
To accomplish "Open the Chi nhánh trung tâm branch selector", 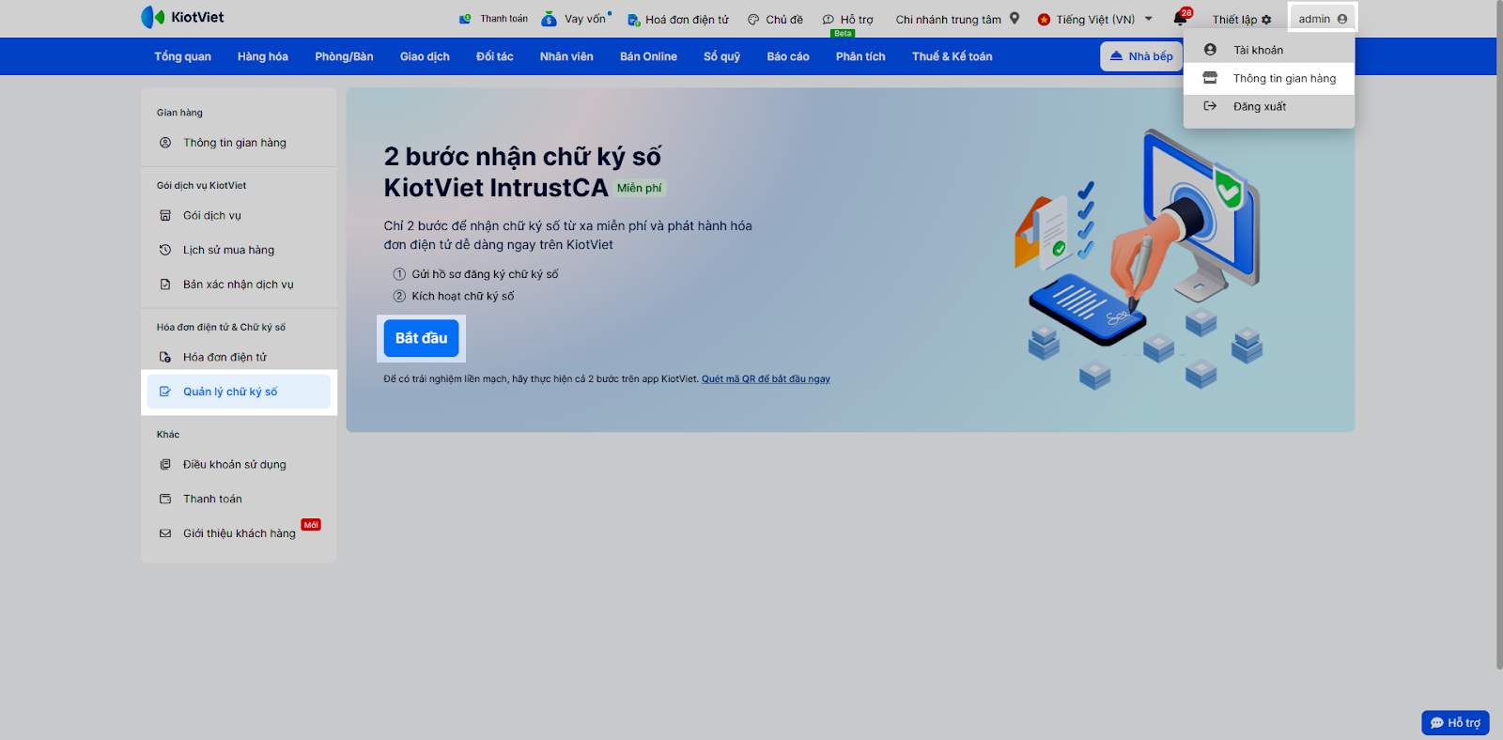I will [957, 19].
